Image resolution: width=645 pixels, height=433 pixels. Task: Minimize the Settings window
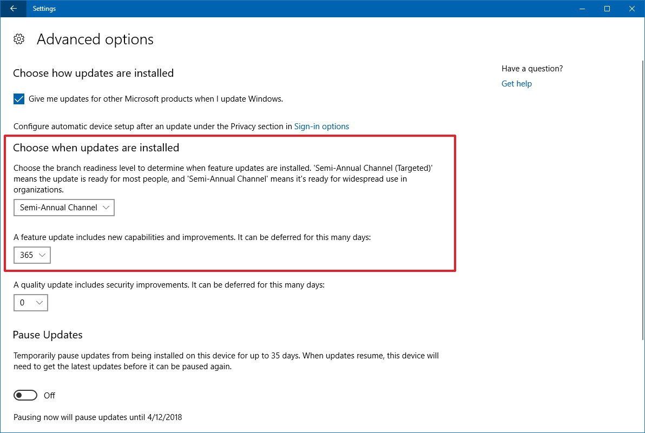[x=582, y=9]
